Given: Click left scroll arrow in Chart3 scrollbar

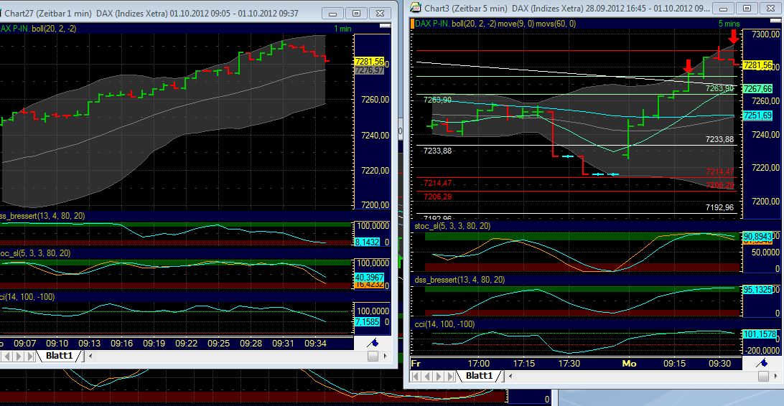Looking at the screenshot, I should pyautogui.click(x=510, y=376).
